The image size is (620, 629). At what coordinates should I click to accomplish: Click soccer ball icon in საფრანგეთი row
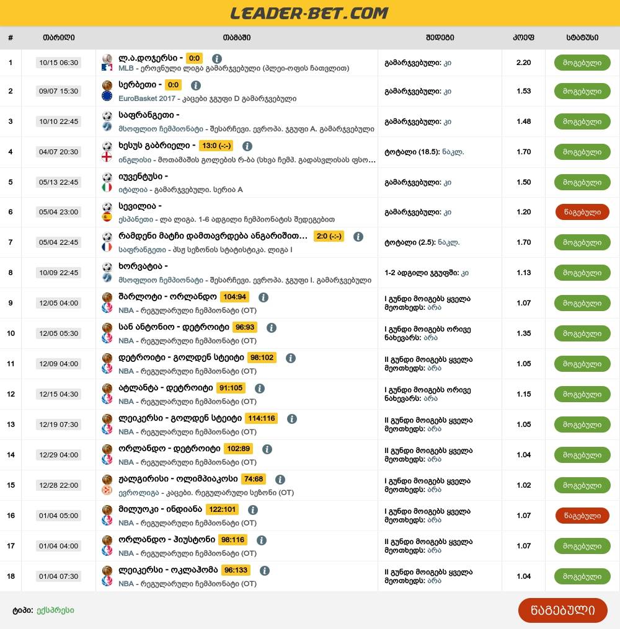pos(107,116)
